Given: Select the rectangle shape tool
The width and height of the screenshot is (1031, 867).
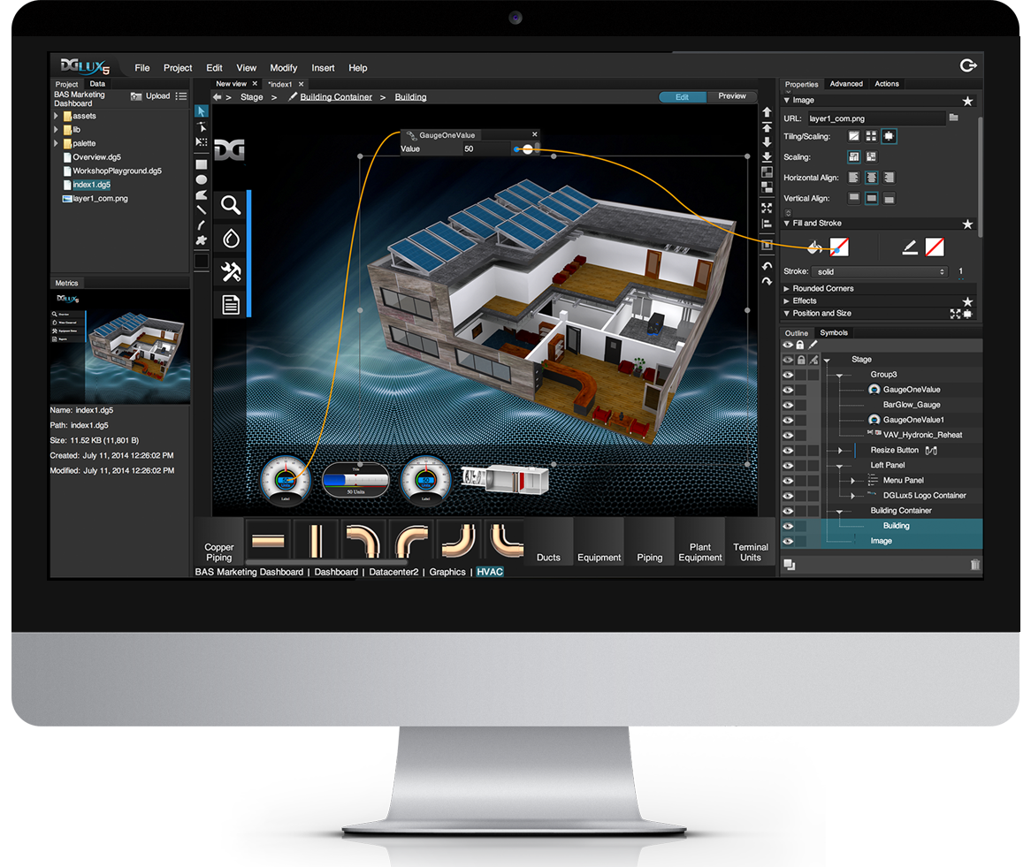Looking at the screenshot, I should point(202,164).
